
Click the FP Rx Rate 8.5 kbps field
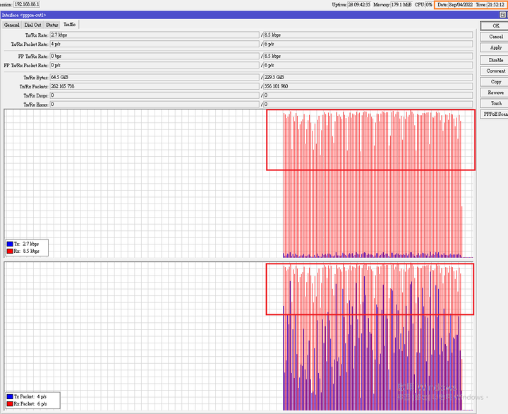tap(368, 56)
